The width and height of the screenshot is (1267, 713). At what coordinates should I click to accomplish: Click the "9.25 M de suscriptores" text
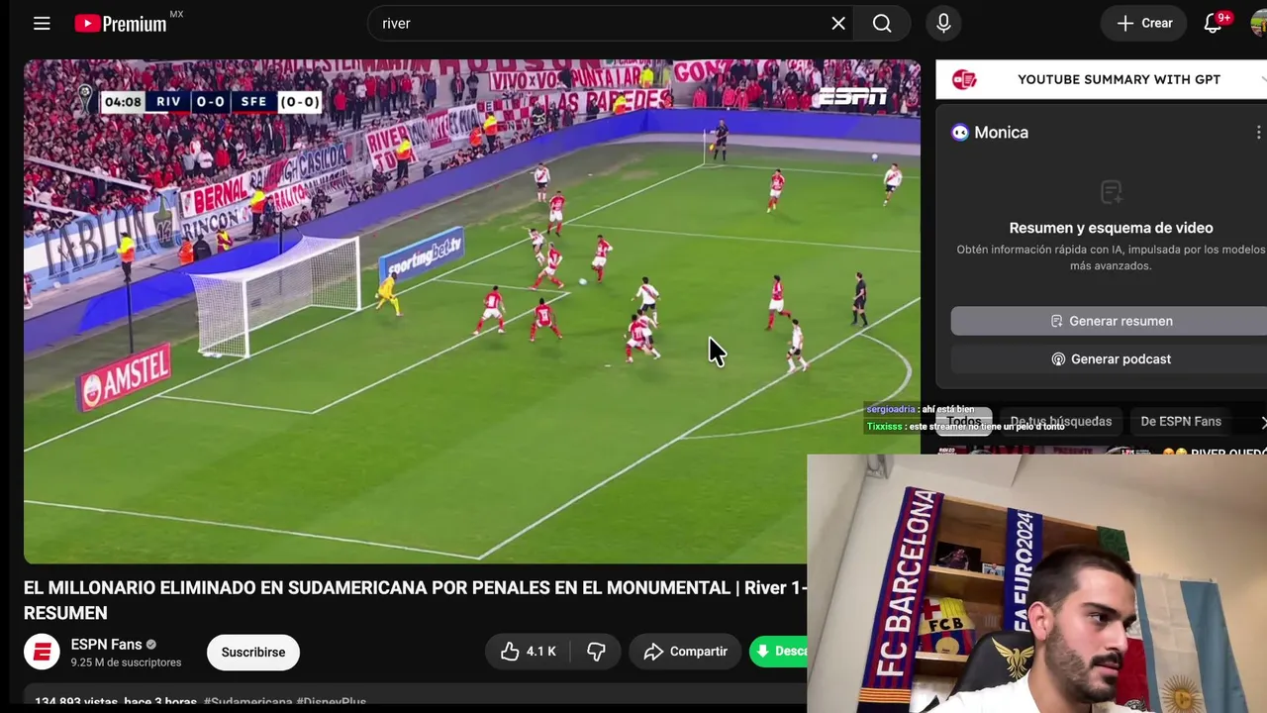pos(126,662)
